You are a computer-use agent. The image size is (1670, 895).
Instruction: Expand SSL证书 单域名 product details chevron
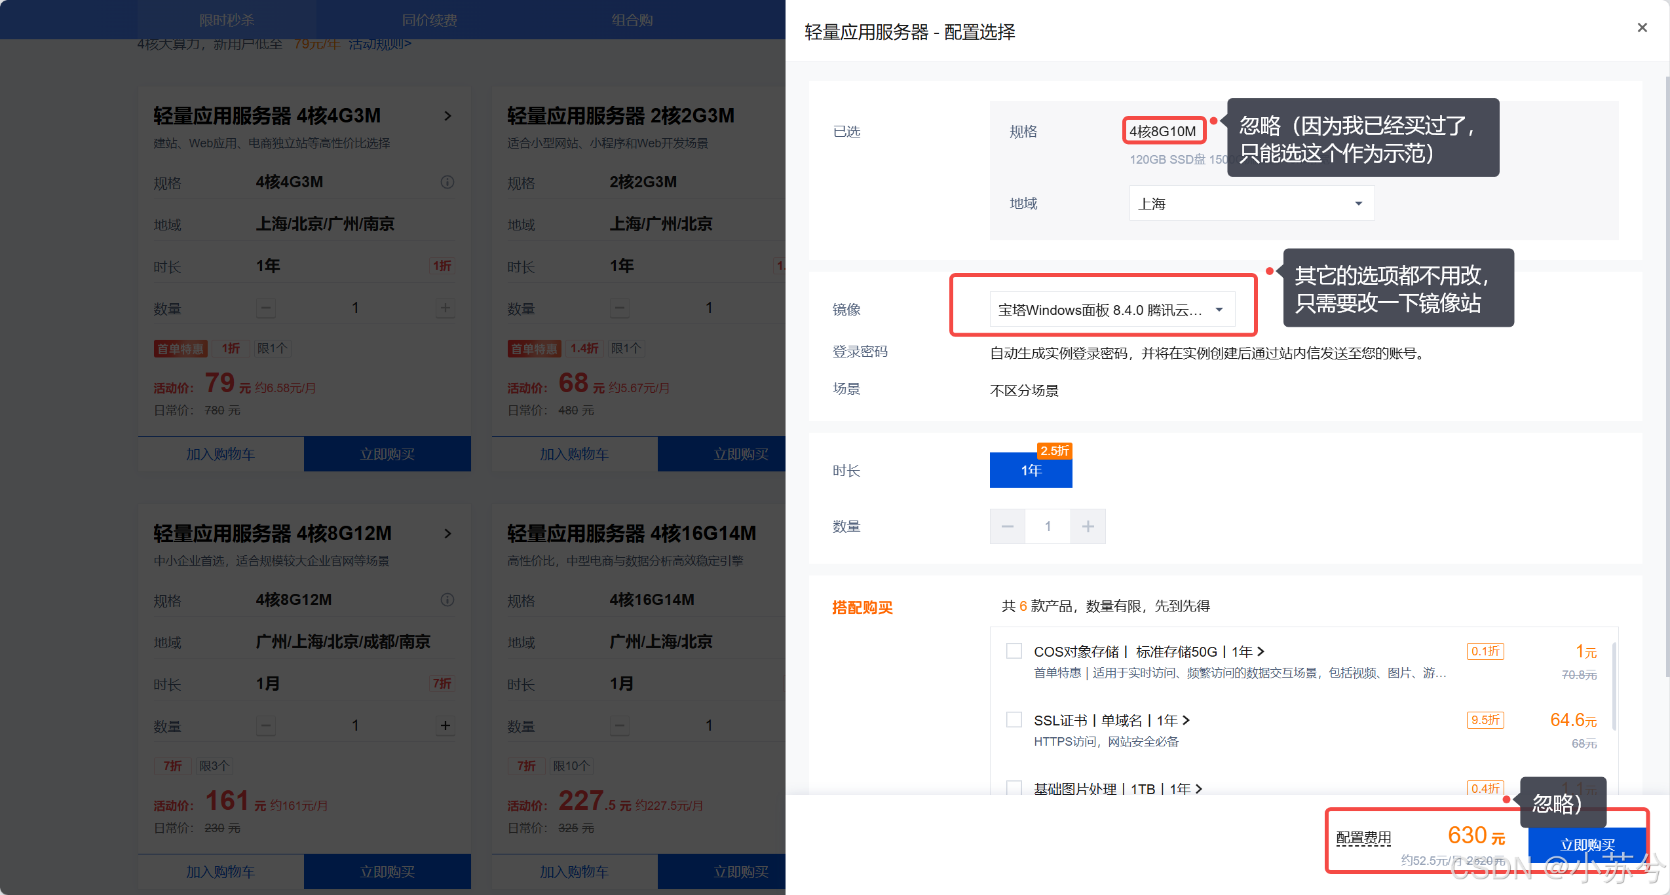1185,720
